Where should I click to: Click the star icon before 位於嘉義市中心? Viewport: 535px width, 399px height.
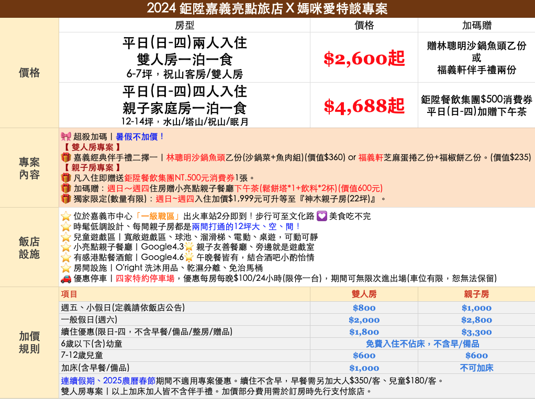coord(66,216)
